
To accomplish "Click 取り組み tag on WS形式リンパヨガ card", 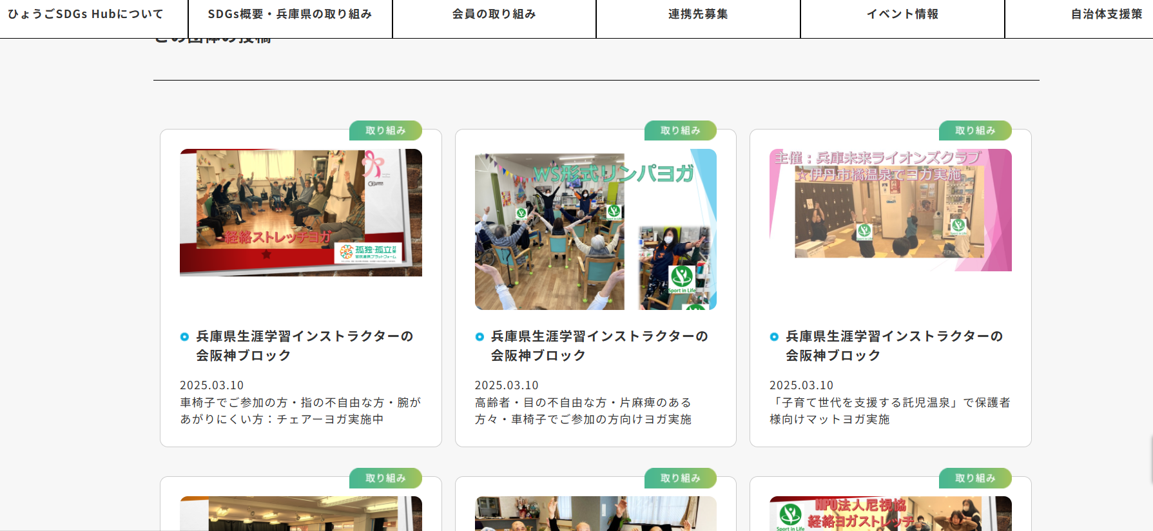I will pyautogui.click(x=680, y=131).
